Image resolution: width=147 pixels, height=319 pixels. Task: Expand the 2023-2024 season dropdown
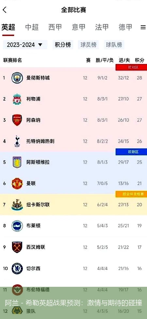[25, 45]
